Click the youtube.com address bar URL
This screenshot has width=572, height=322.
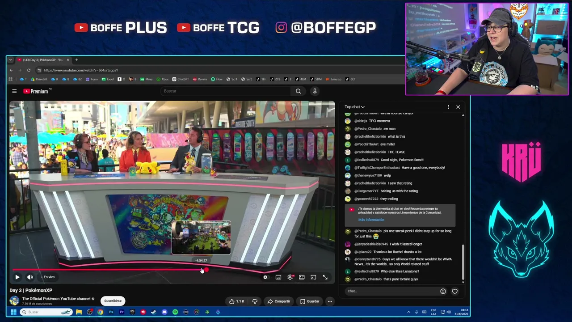(81, 70)
